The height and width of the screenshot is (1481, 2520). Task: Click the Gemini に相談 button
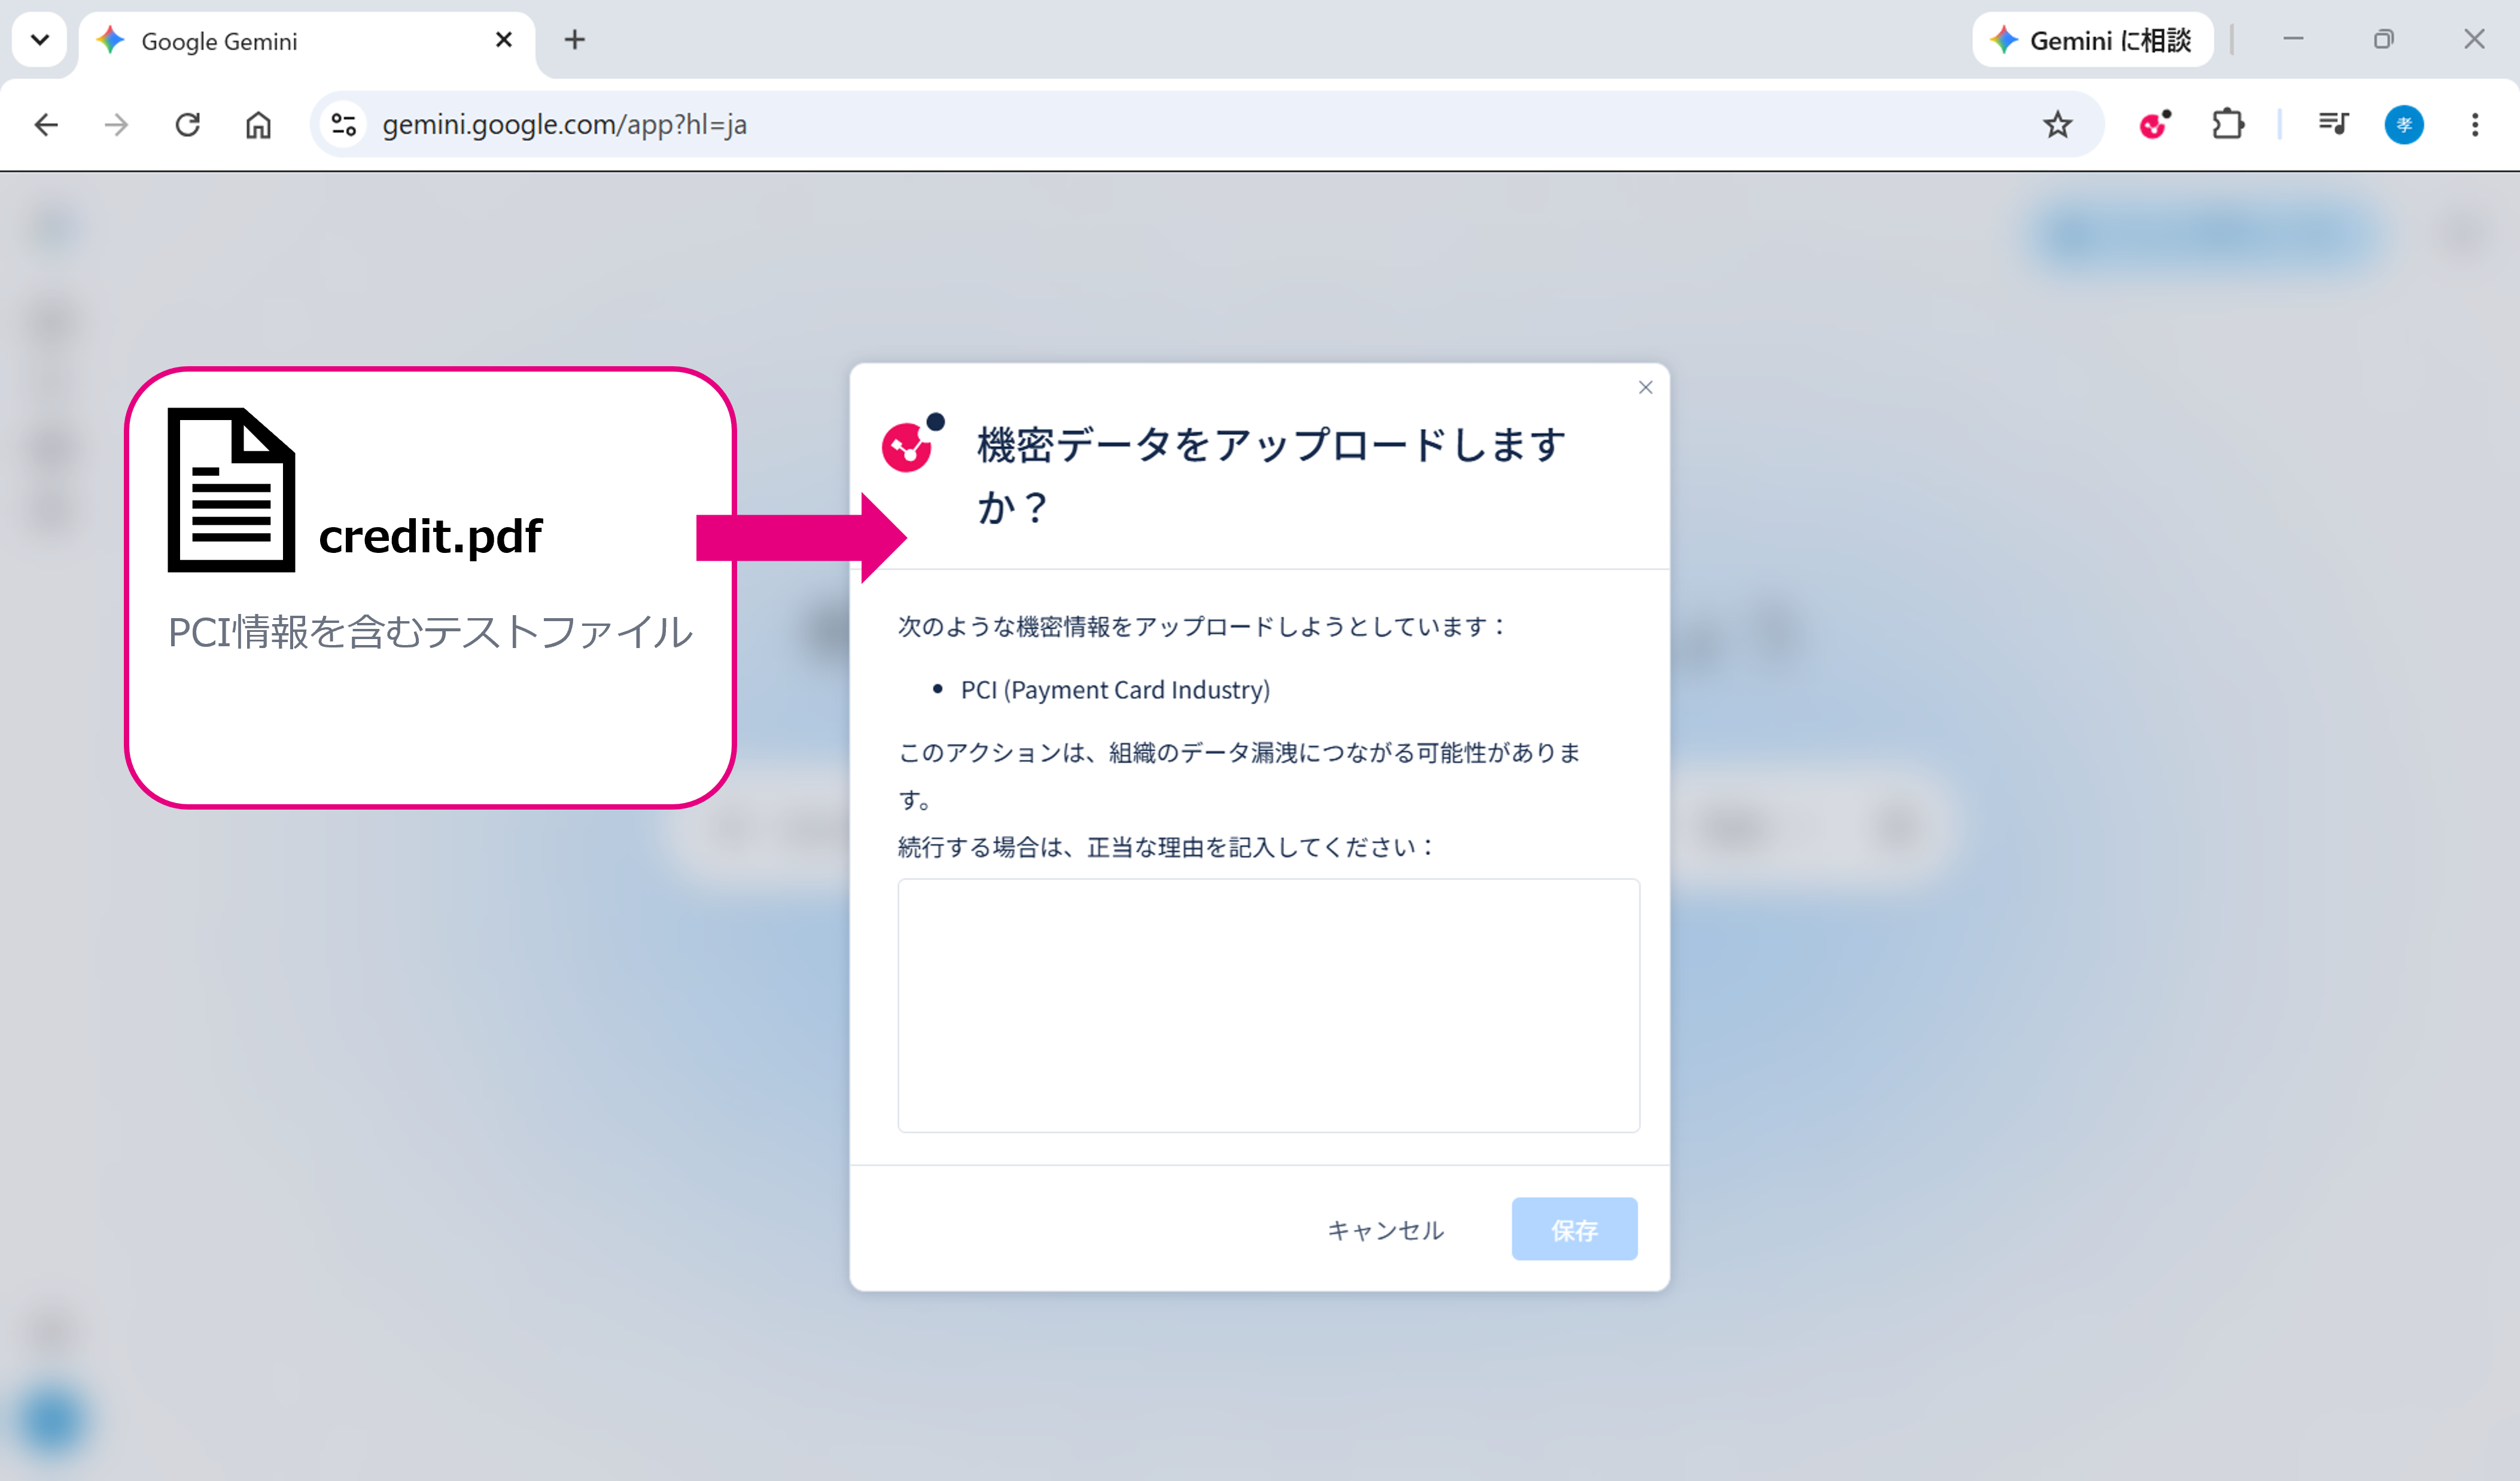click(x=2093, y=40)
